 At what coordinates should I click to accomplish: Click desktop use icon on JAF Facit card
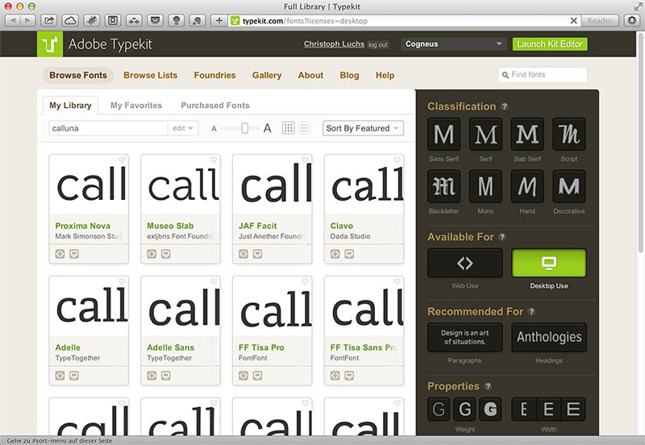(257, 254)
